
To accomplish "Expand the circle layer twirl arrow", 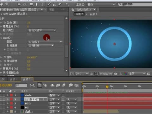I will tap(8, 95).
